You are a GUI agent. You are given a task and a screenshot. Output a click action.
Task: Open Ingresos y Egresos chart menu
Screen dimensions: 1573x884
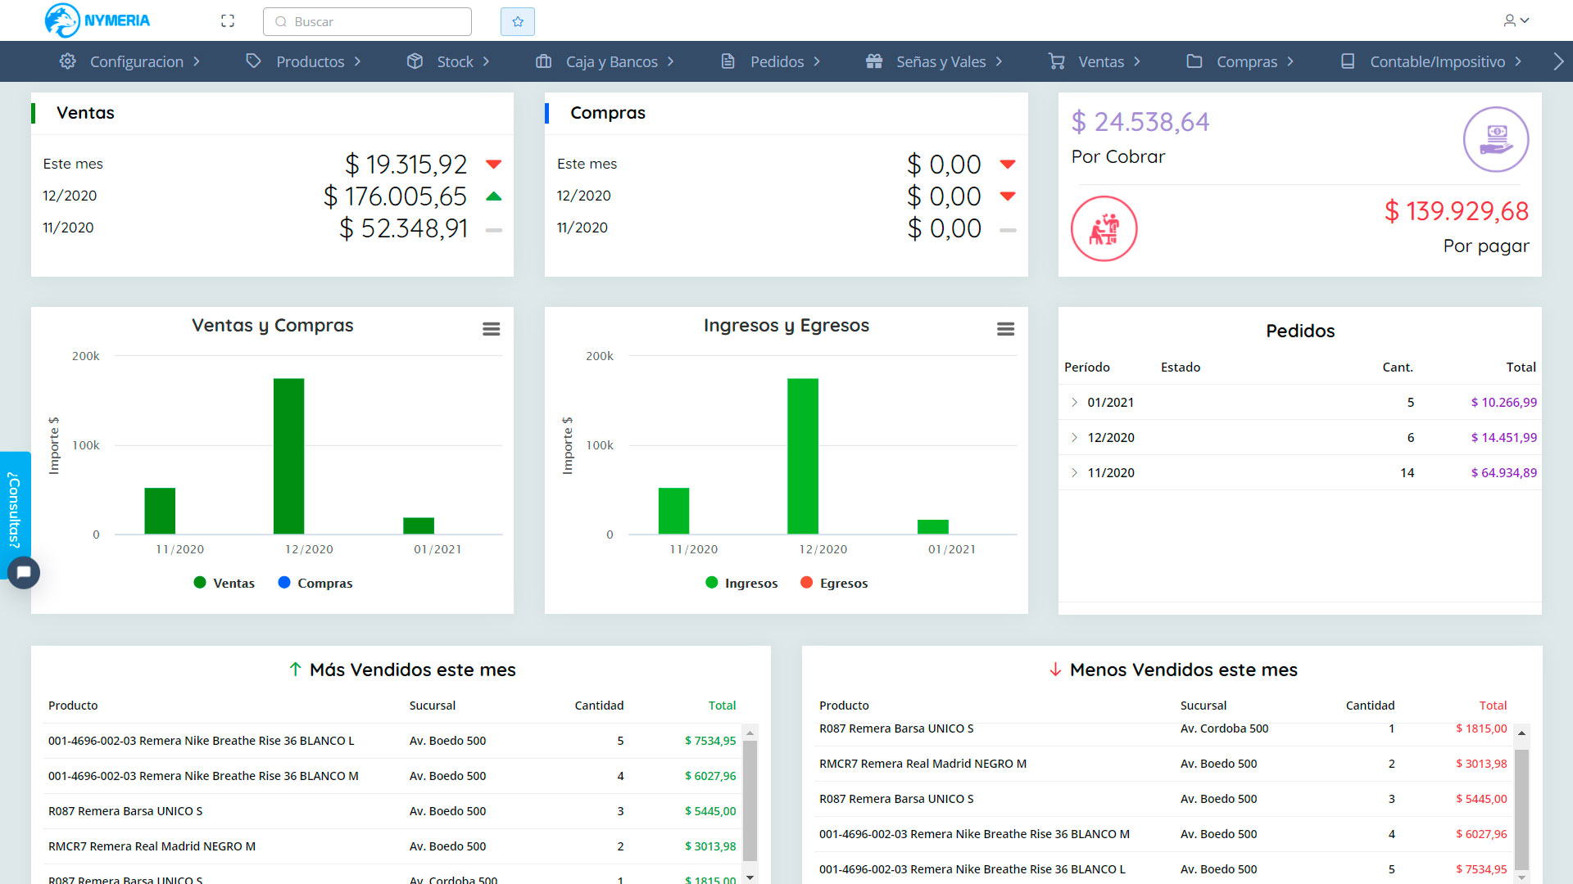(x=1005, y=329)
